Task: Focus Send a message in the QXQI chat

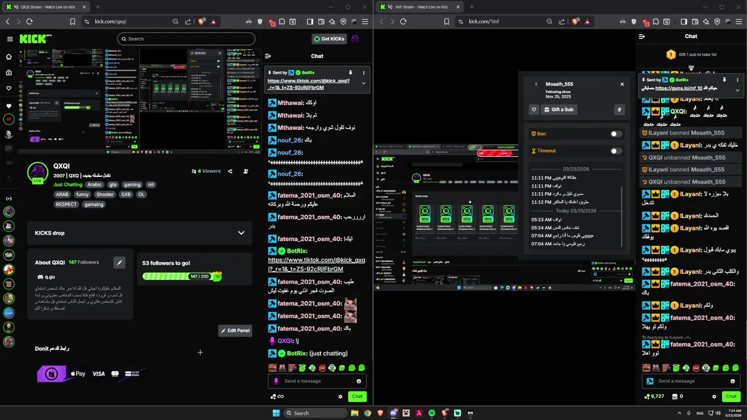Action: point(317,381)
